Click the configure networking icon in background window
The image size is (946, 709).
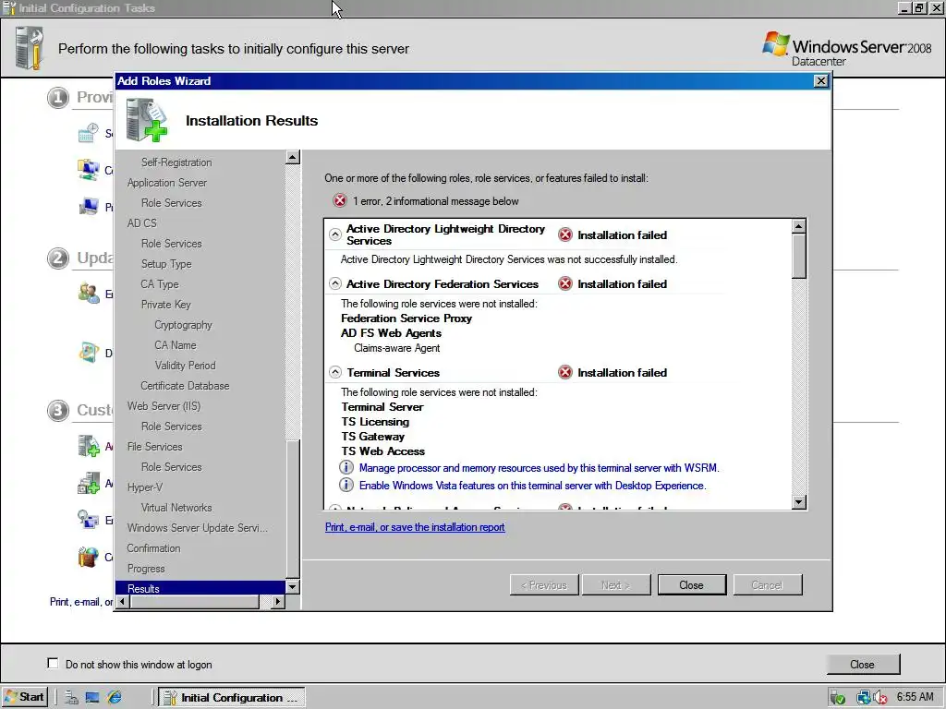click(89, 170)
